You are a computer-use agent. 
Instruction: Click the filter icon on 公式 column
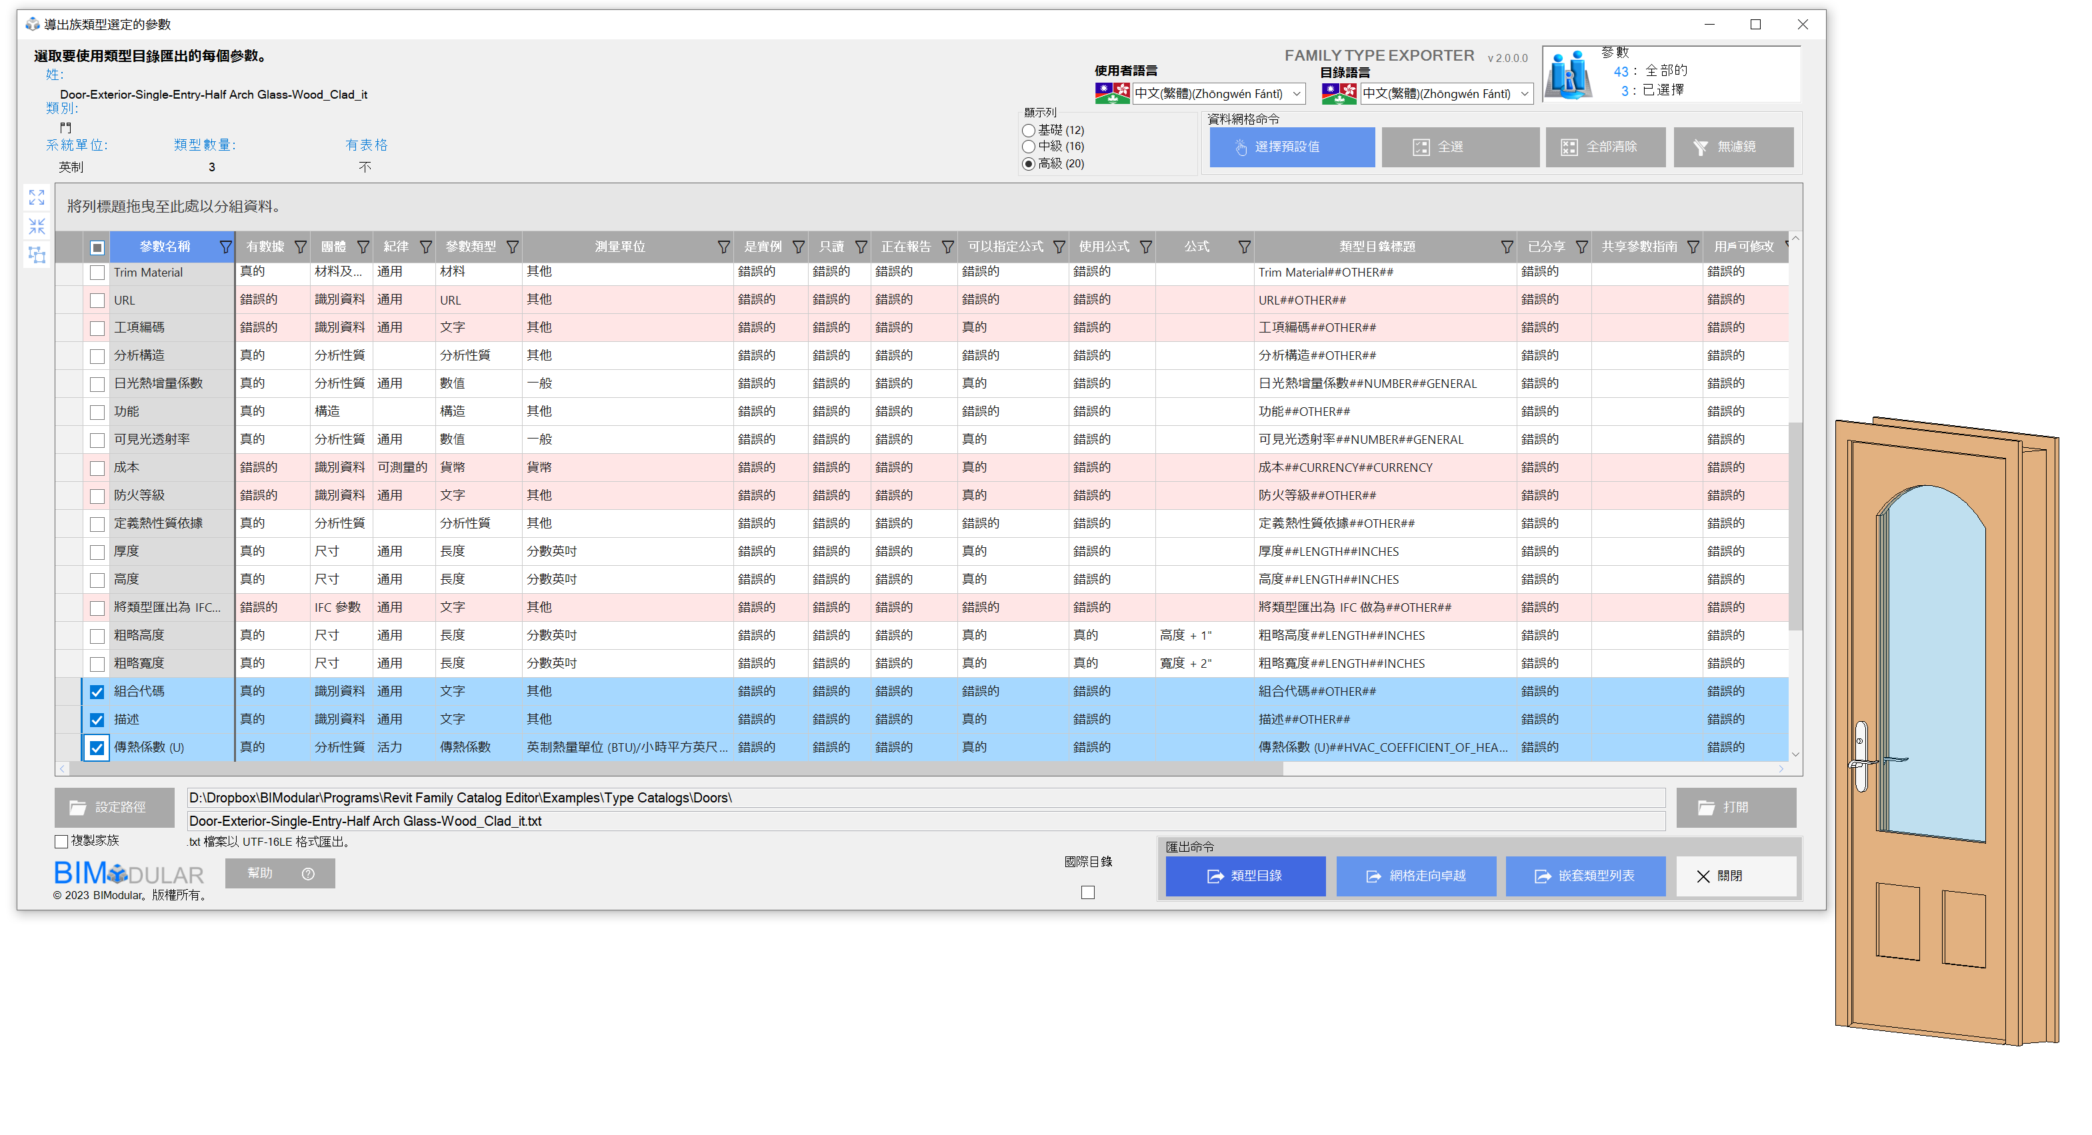[x=1243, y=247]
